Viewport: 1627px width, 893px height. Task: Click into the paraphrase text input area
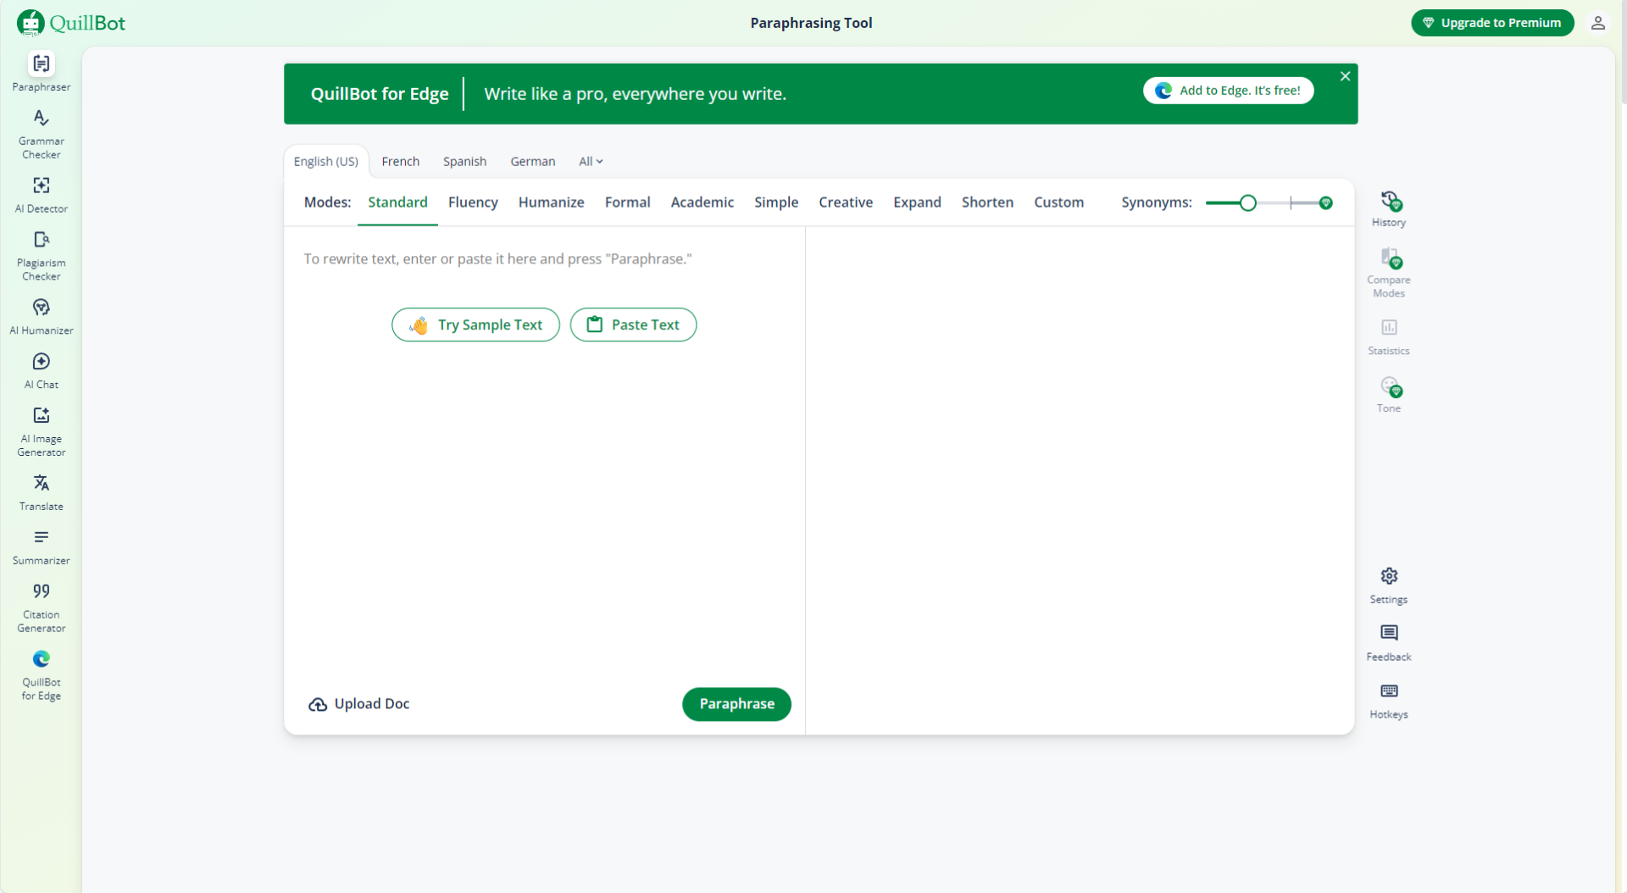(542, 474)
